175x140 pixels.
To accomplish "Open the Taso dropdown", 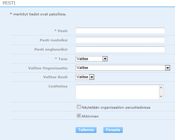I will (x=92, y=59).
